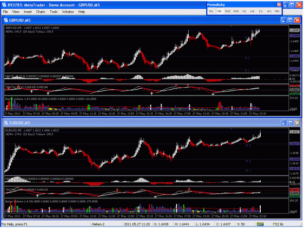Open the Insert menu
This screenshot has height=228, width=304.
point(28,12)
